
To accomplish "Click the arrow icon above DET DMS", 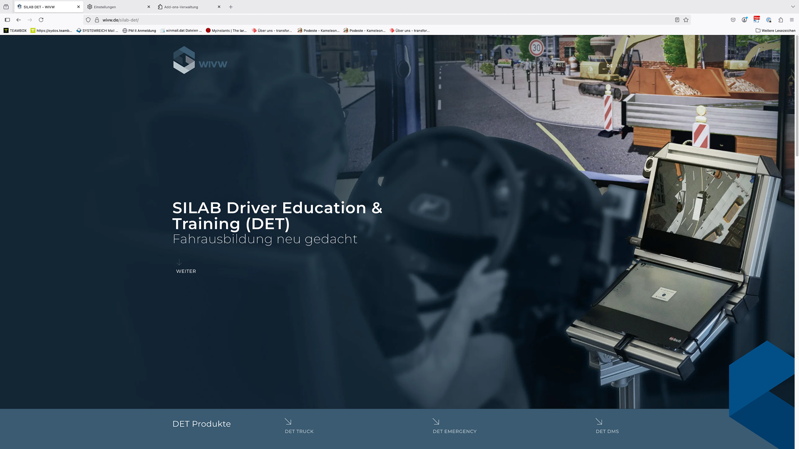I will [599, 422].
